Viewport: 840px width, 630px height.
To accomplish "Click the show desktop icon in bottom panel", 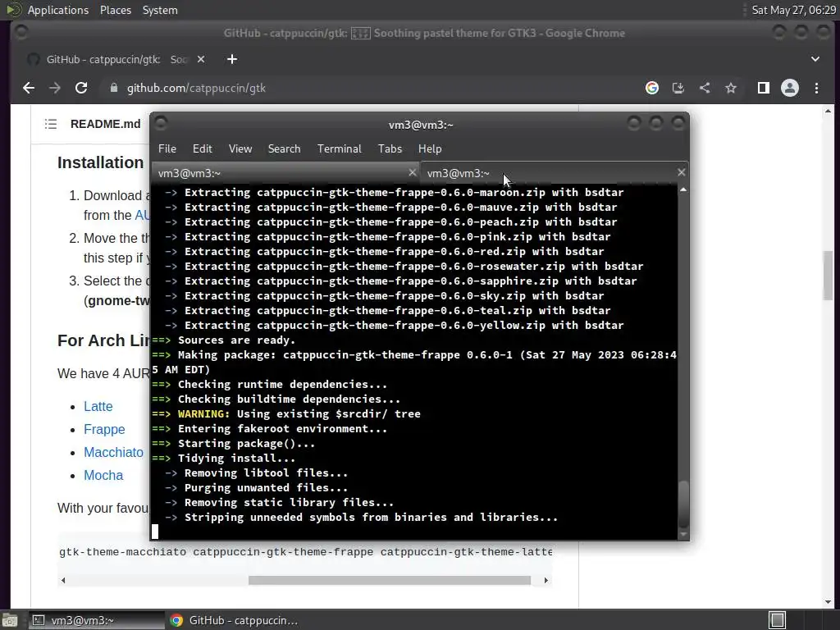I will click(10, 620).
